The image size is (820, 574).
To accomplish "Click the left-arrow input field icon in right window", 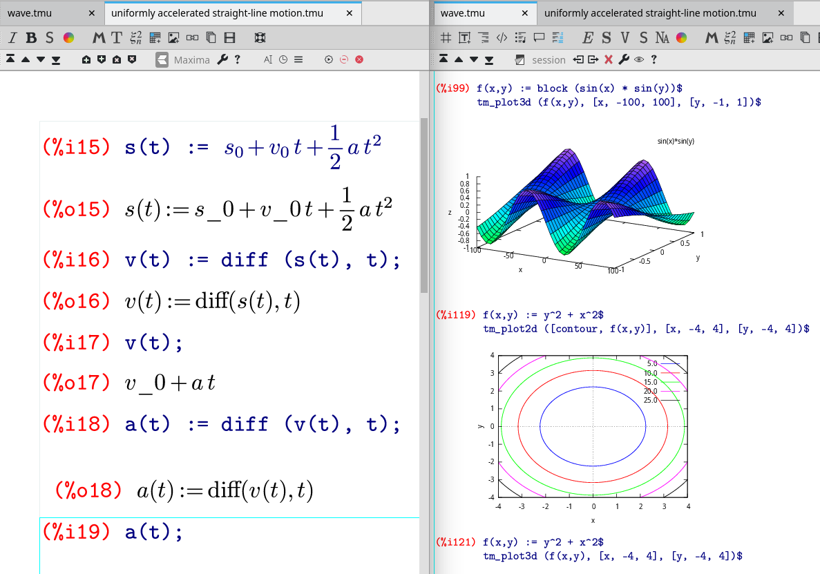I will coord(578,59).
